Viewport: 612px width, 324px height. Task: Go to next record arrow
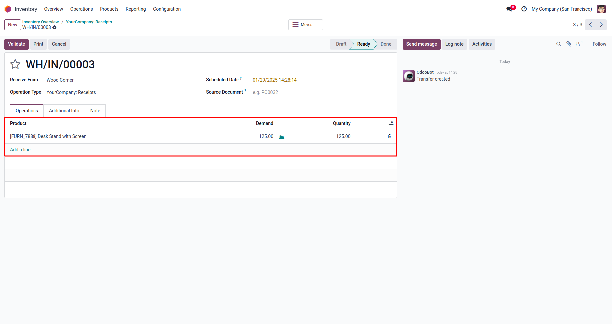601,25
